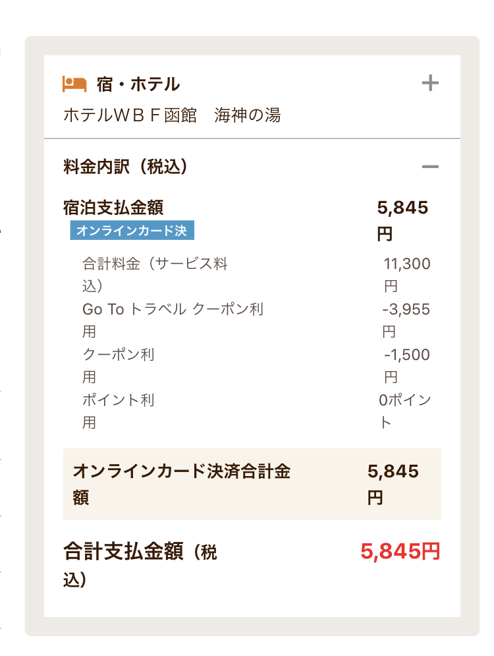Click the 11,300円 total charge value
The width and height of the screenshot is (494, 656).
[406, 275]
